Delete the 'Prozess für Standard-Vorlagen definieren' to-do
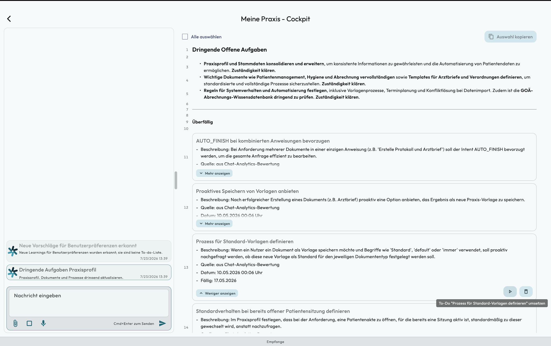The width and height of the screenshot is (551, 346). (x=526, y=291)
